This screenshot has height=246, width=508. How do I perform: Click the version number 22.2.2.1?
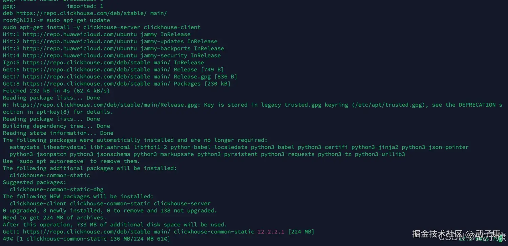tap(271, 232)
